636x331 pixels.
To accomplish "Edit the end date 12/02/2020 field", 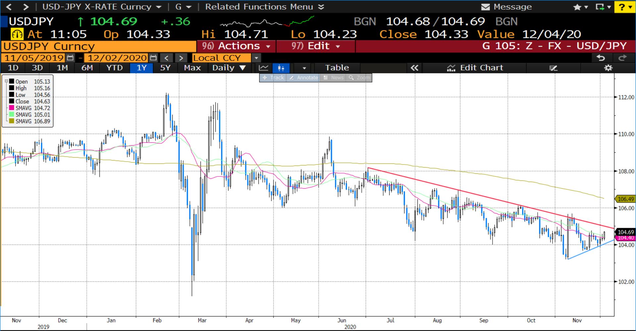I will click(x=117, y=58).
